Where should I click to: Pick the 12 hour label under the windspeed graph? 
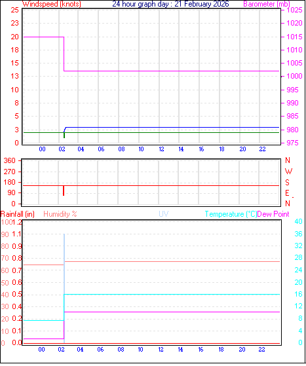[x=161, y=149]
